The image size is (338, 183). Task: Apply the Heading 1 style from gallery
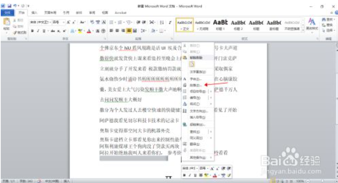tap(220, 25)
